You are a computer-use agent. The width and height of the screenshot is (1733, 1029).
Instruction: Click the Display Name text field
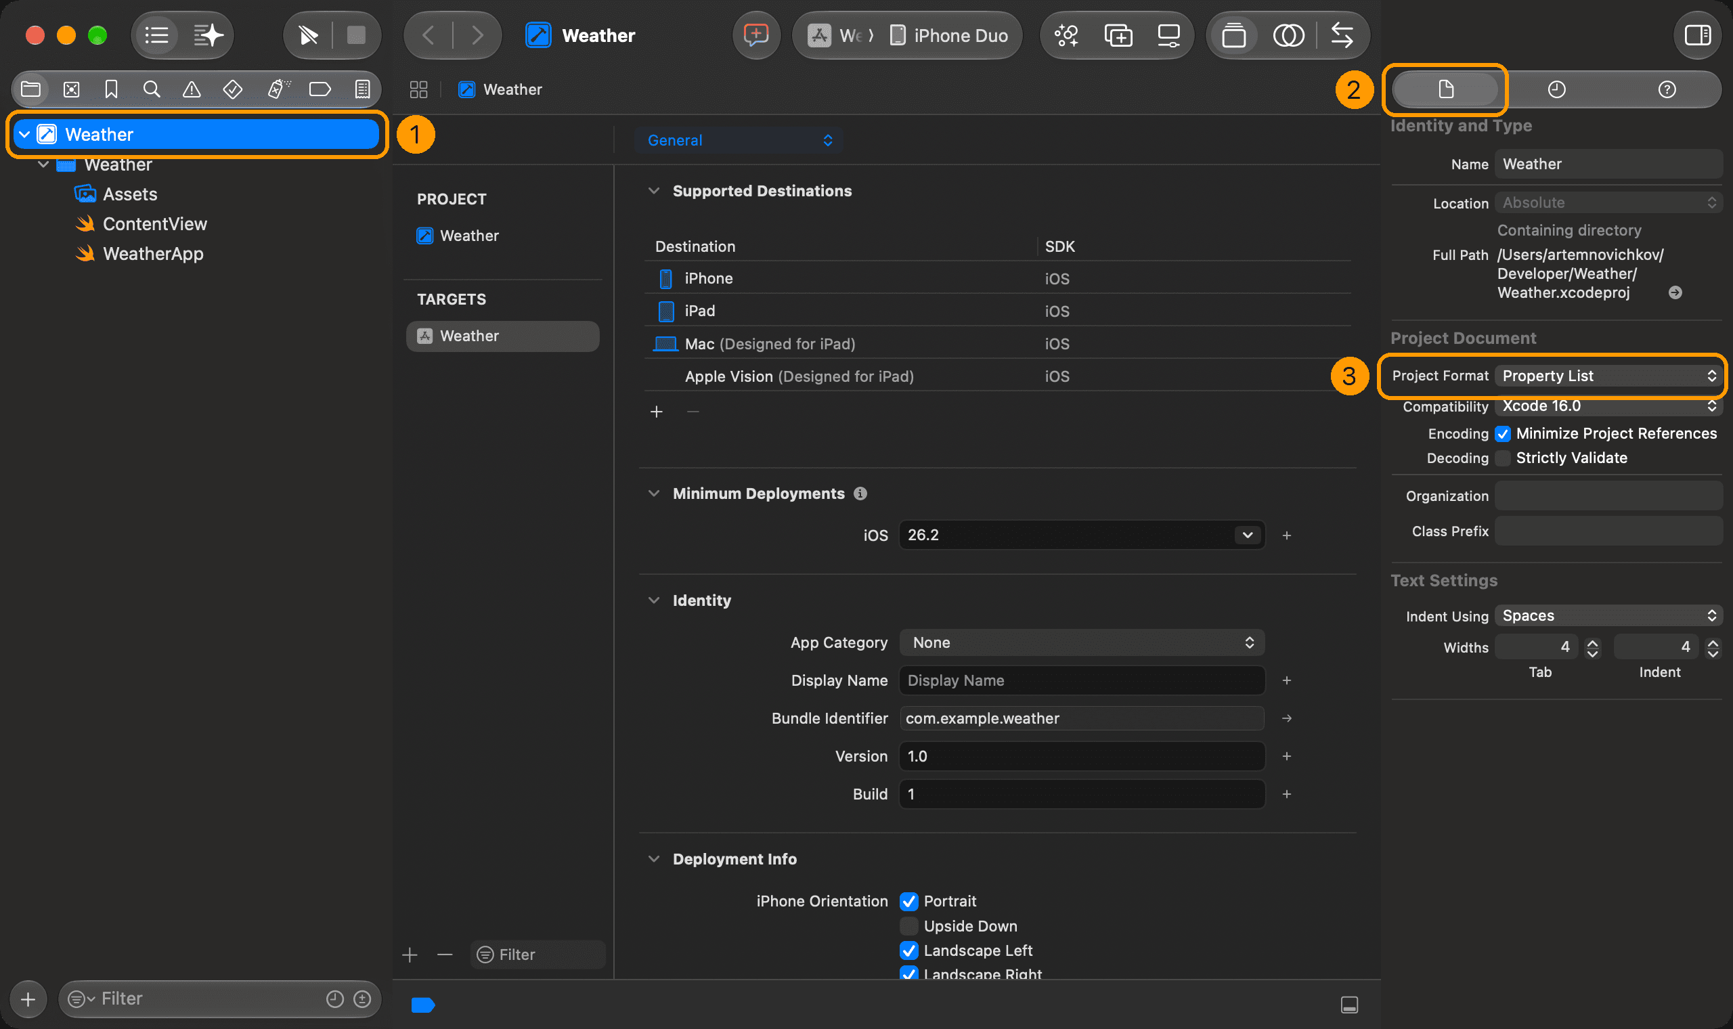pyautogui.click(x=1082, y=681)
